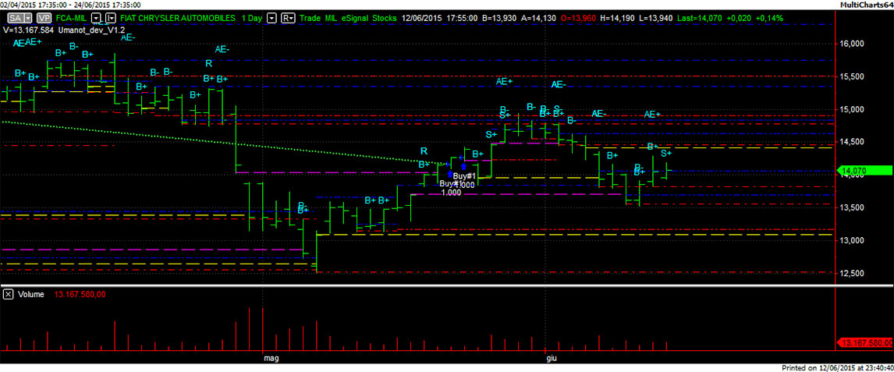Click the next-symbol arrow after FCA-MIL
The width and height of the screenshot is (894, 372).
click(x=110, y=17)
